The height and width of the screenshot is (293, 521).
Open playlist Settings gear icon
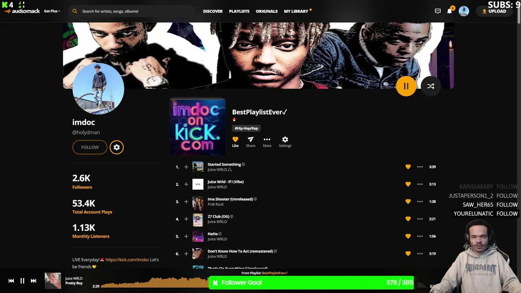coord(285,142)
